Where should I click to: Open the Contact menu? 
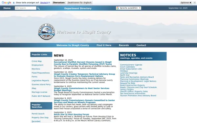(141, 45)
